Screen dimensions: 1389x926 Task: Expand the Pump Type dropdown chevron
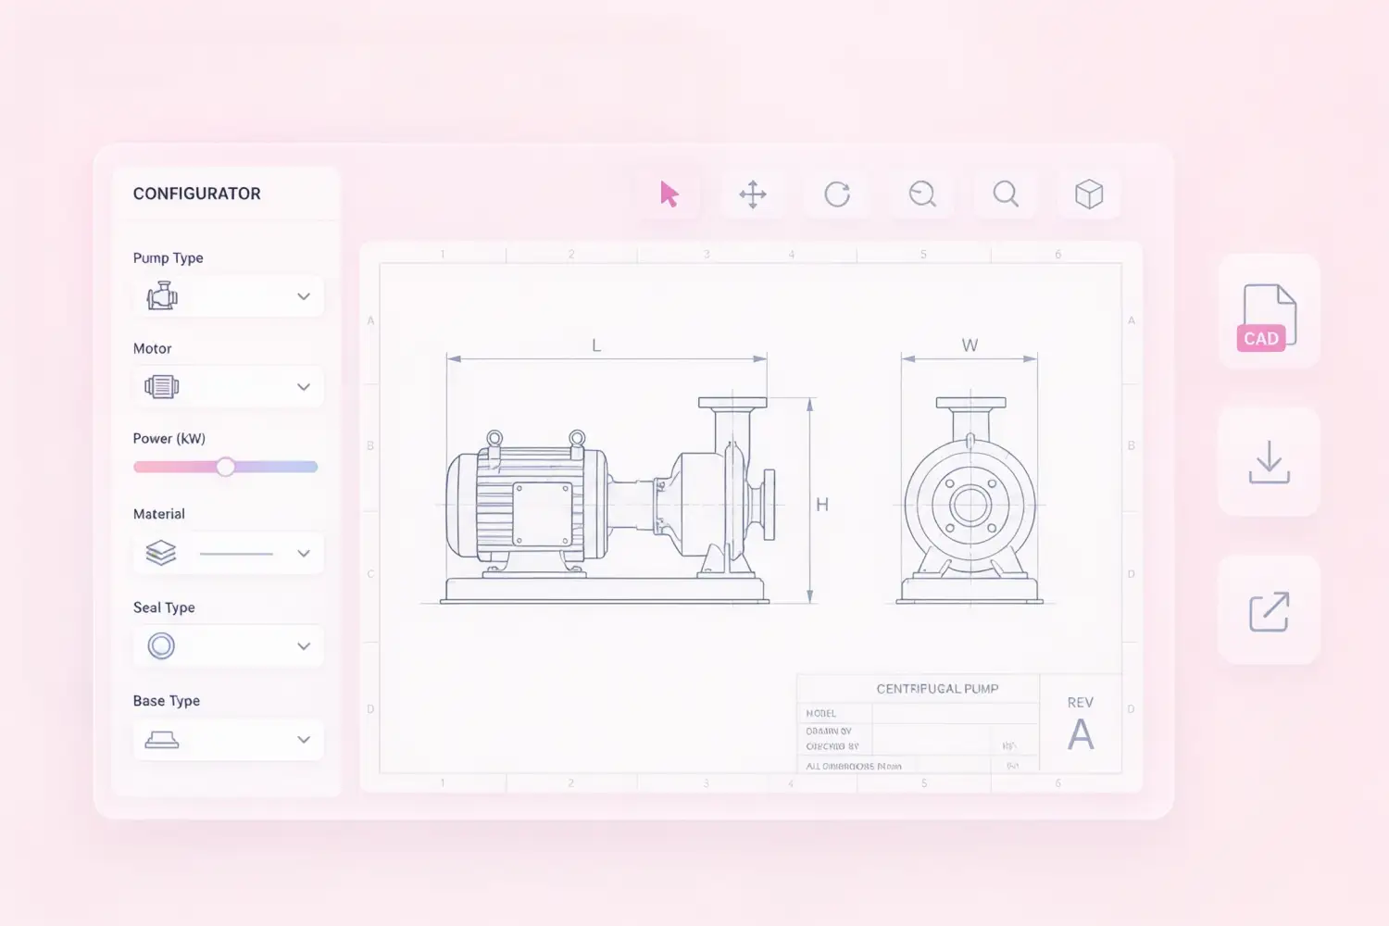[304, 296]
